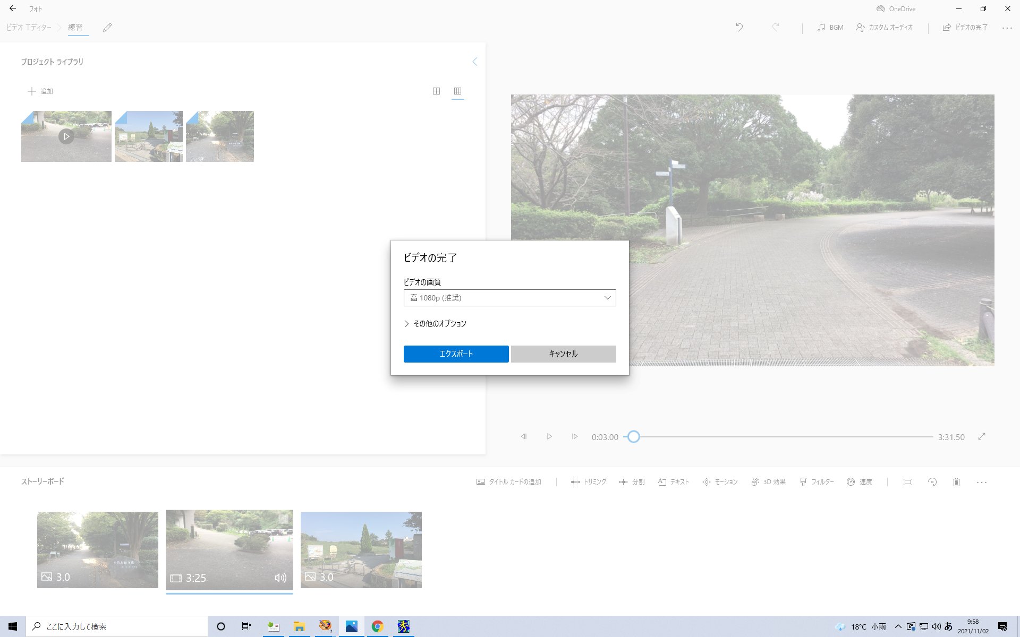Click the trash delete clip icon
The width and height of the screenshot is (1020, 637).
[x=956, y=482]
